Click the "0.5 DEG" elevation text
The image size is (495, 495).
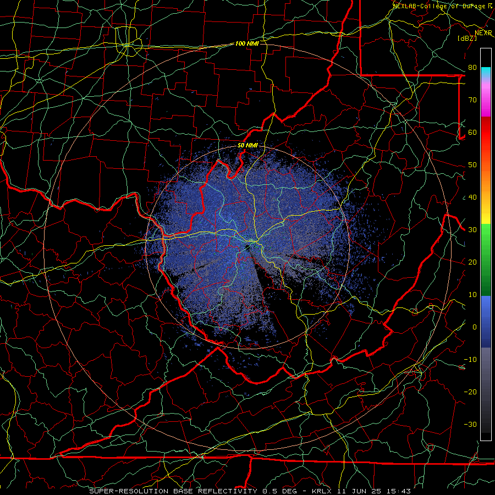[x=280, y=491]
